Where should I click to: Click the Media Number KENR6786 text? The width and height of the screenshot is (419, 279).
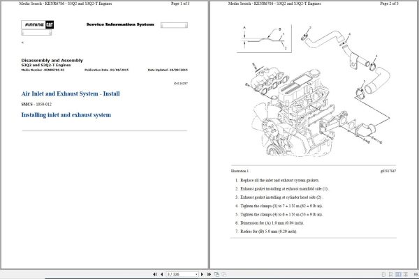coord(43,70)
